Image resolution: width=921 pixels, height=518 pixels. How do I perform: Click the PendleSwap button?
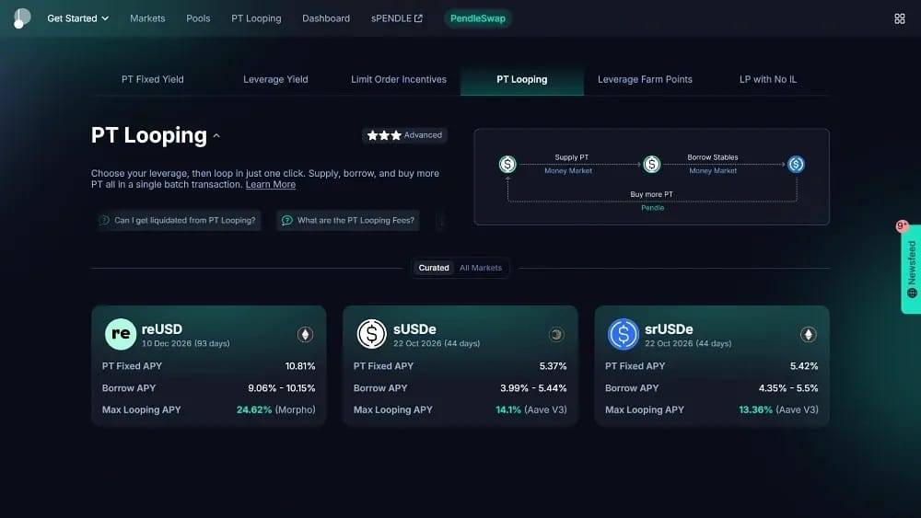pos(477,18)
